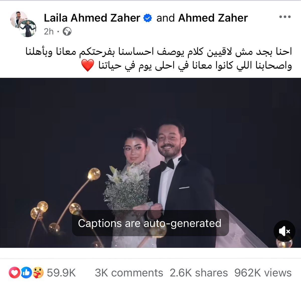Open the Laila Ahmed Zaher profile name
Screen dimensions: 301x282
92,18
